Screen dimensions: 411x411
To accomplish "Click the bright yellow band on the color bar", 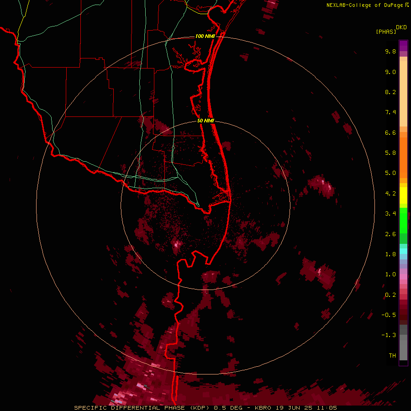I will coord(403,195).
